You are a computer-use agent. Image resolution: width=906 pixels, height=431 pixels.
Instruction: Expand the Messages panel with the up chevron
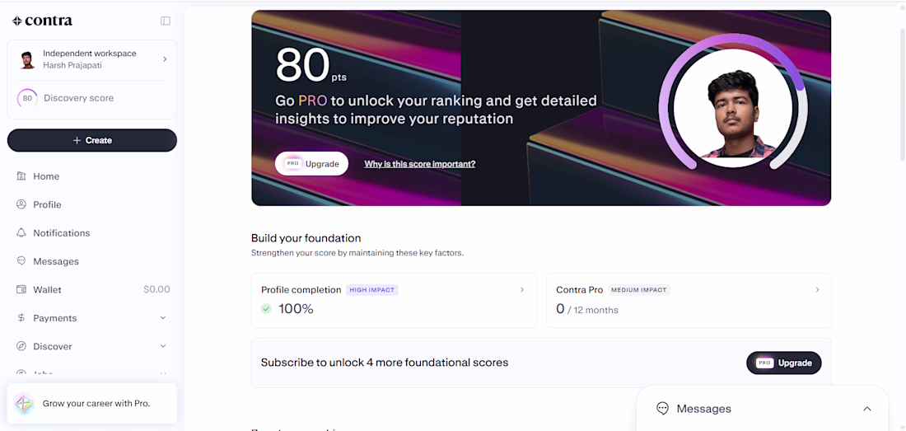[866, 409]
